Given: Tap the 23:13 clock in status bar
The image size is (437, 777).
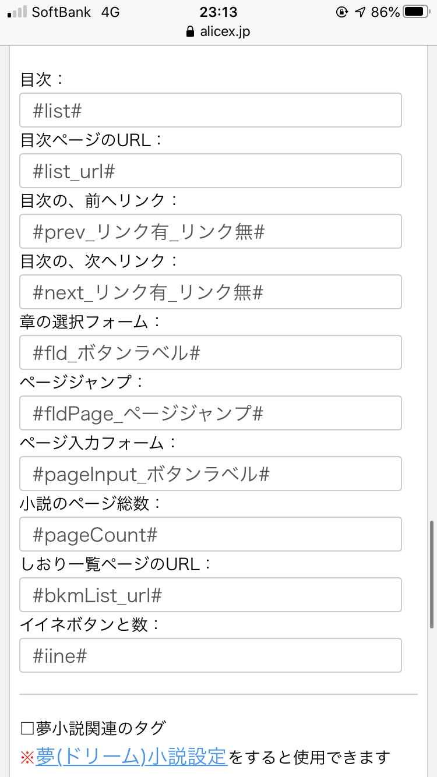Looking at the screenshot, I should pyautogui.click(x=218, y=12).
